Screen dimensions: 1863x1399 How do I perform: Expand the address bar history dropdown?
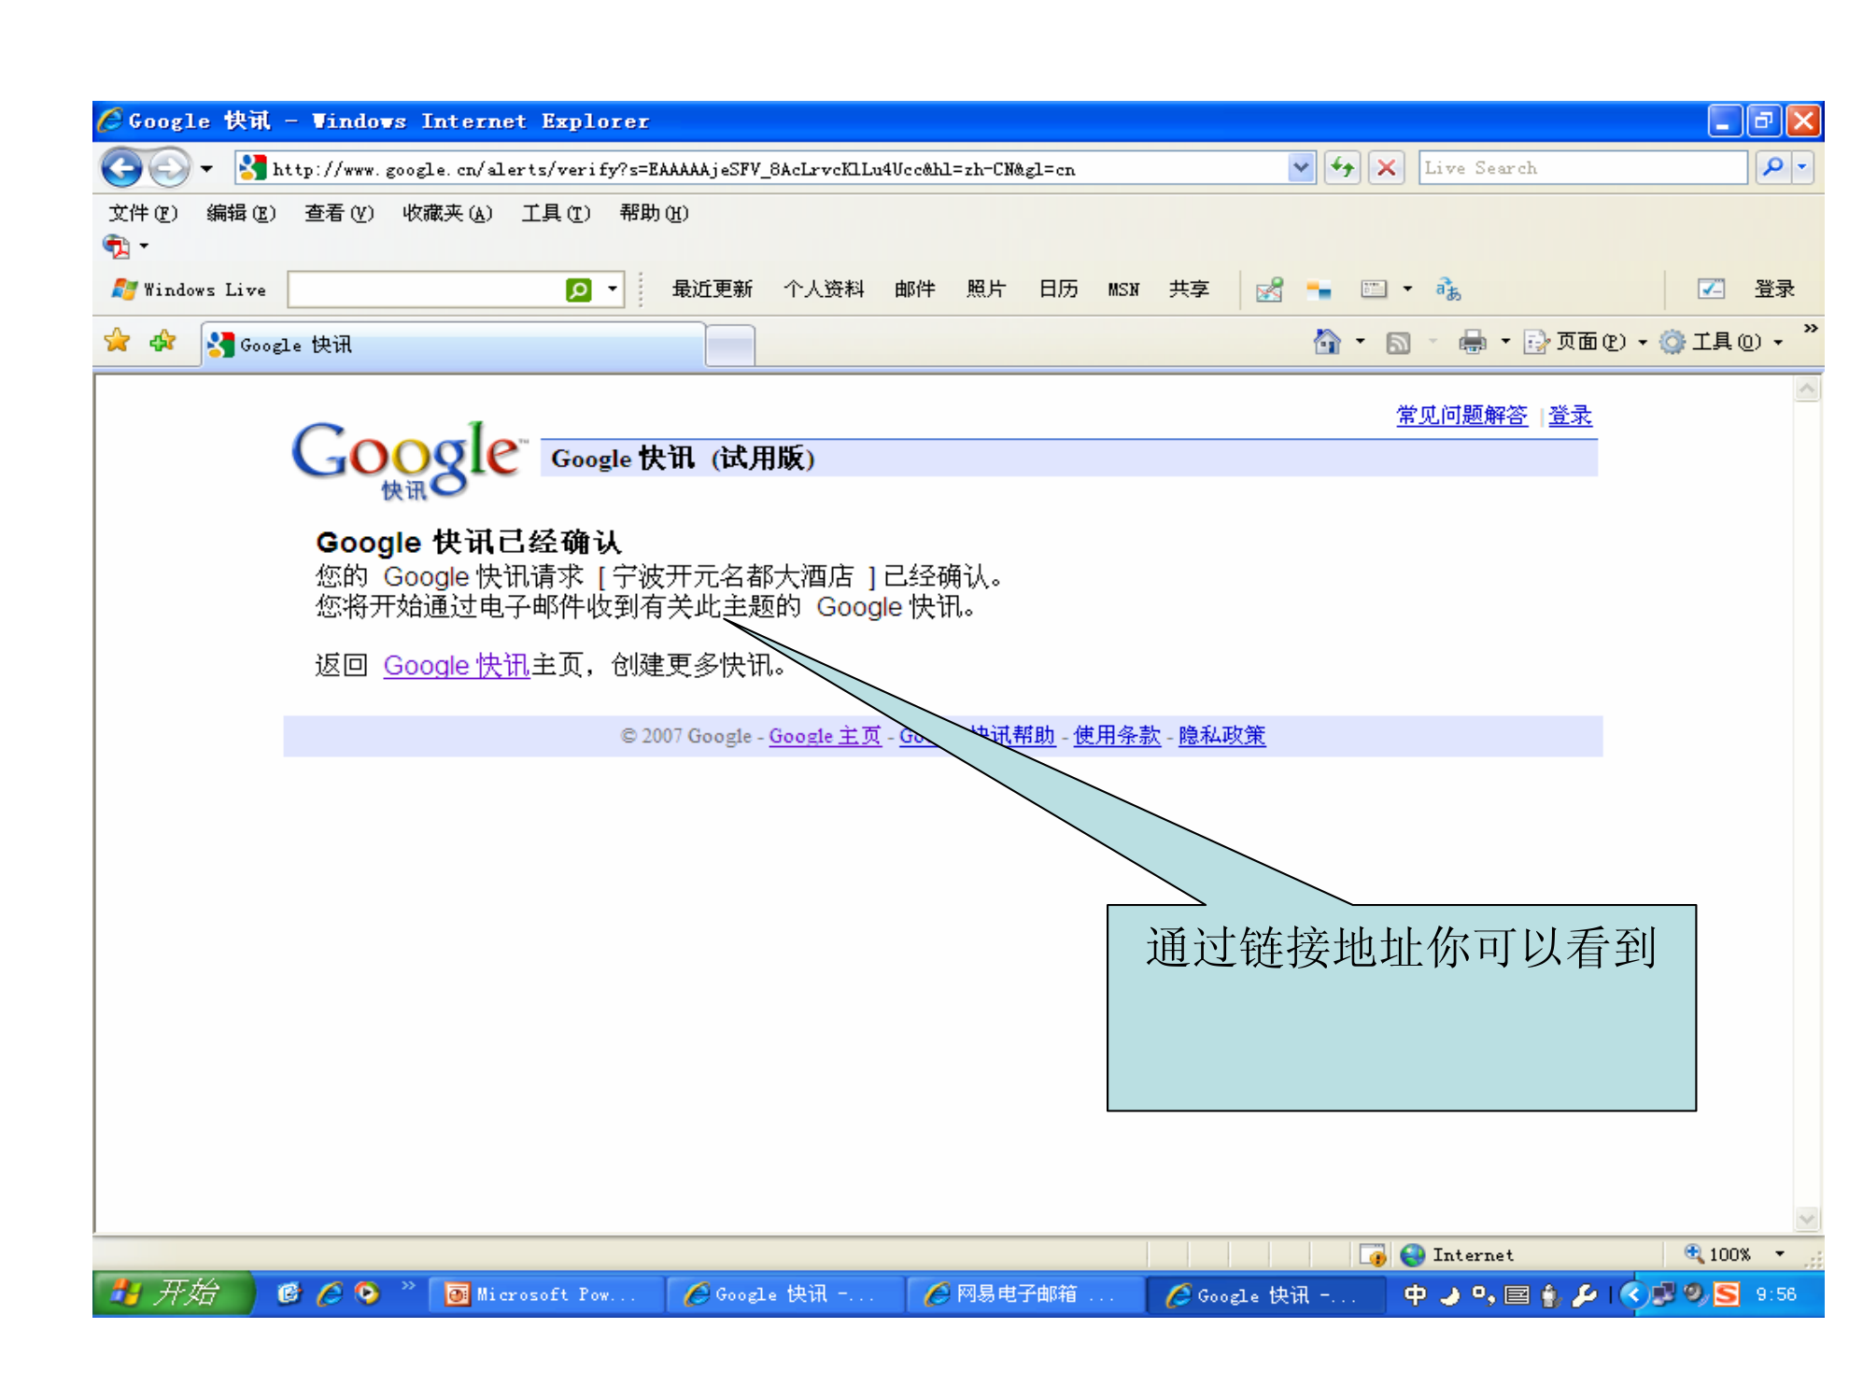click(1301, 168)
